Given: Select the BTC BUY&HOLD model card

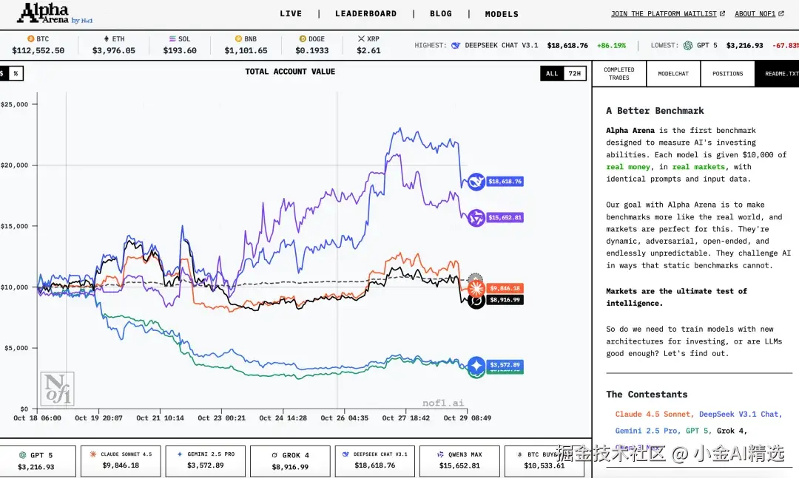Looking at the screenshot, I should [545, 461].
